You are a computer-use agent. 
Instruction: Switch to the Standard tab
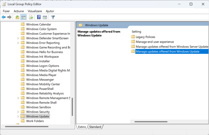coord(95,127)
